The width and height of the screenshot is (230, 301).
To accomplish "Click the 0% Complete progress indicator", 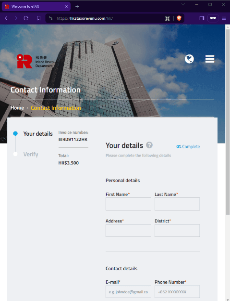I will (188, 146).
